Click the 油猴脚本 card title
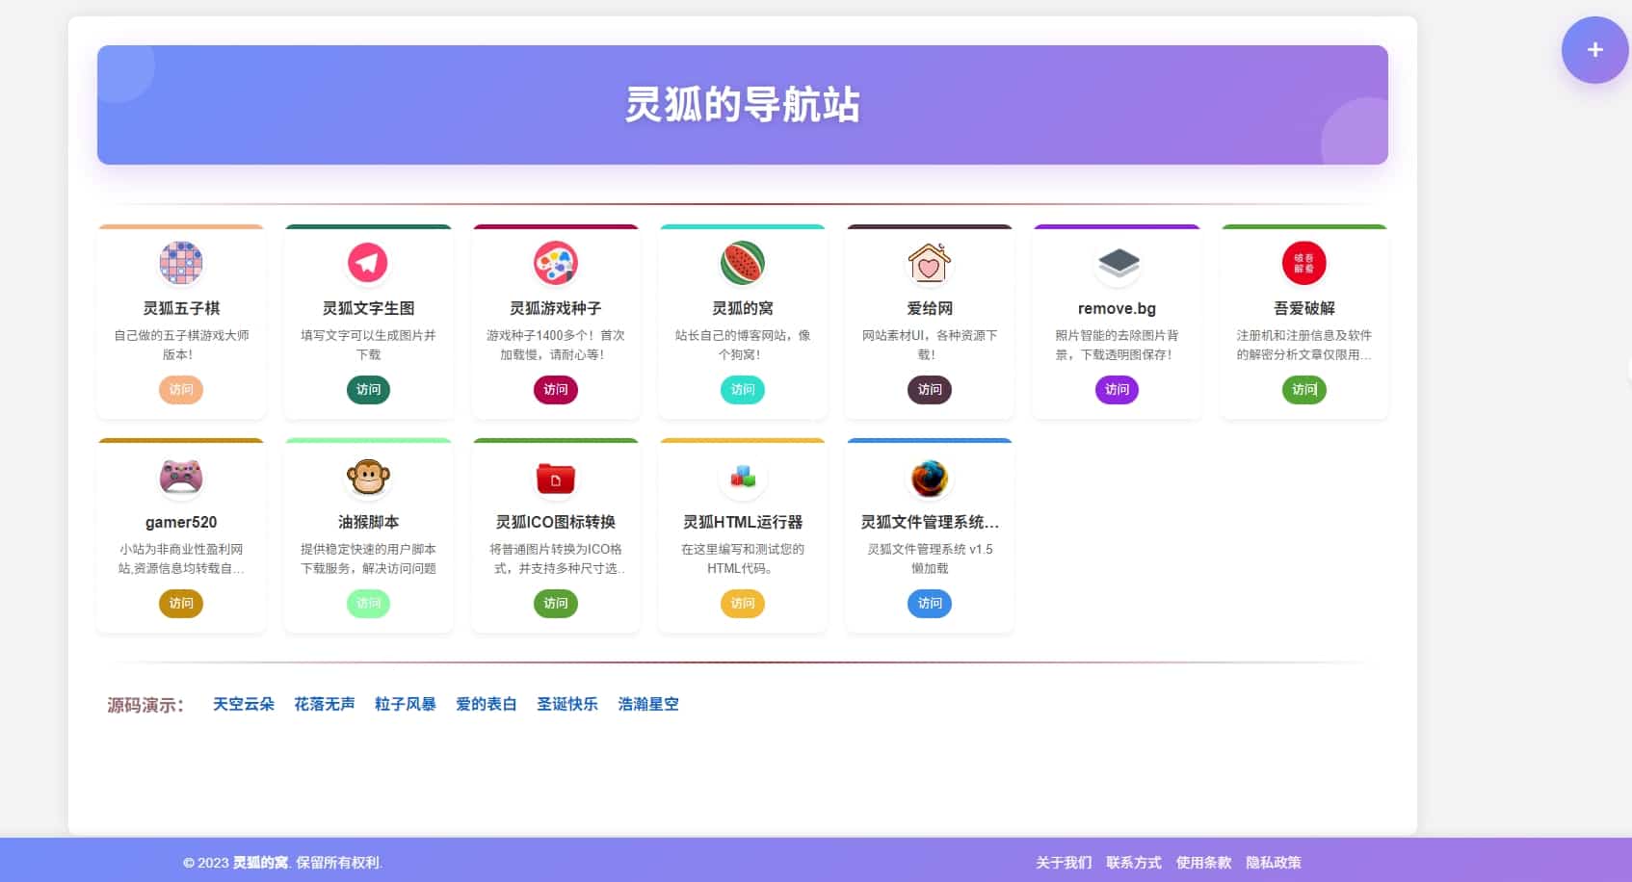 pos(368,522)
